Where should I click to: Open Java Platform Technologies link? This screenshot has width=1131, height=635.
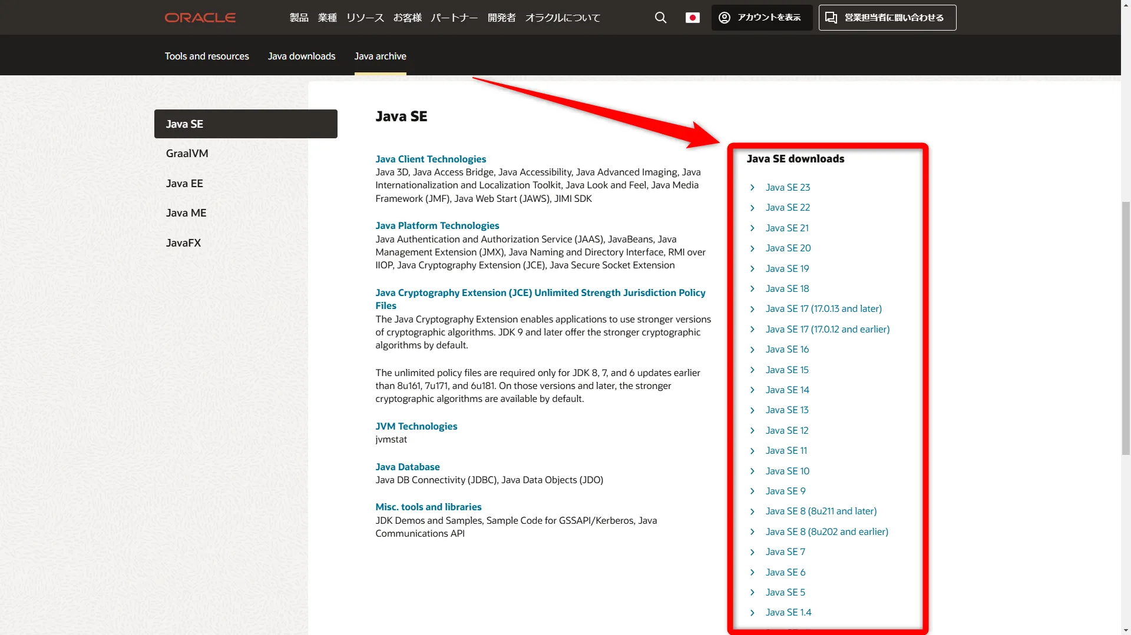[x=437, y=225]
